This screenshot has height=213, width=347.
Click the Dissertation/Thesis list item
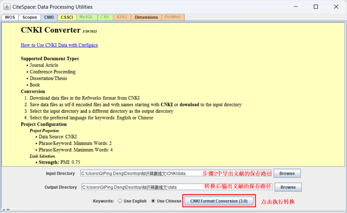(x=48, y=78)
